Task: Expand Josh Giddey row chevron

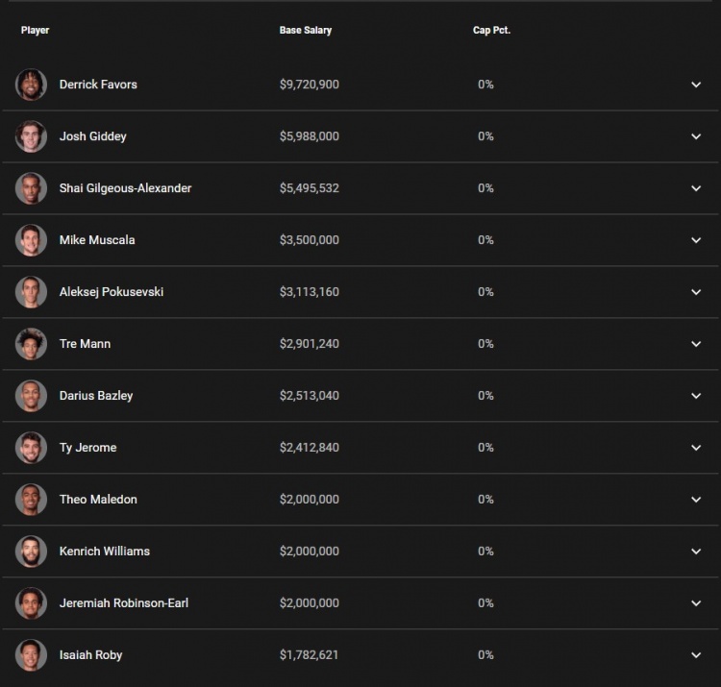Action: pyautogui.click(x=696, y=136)
